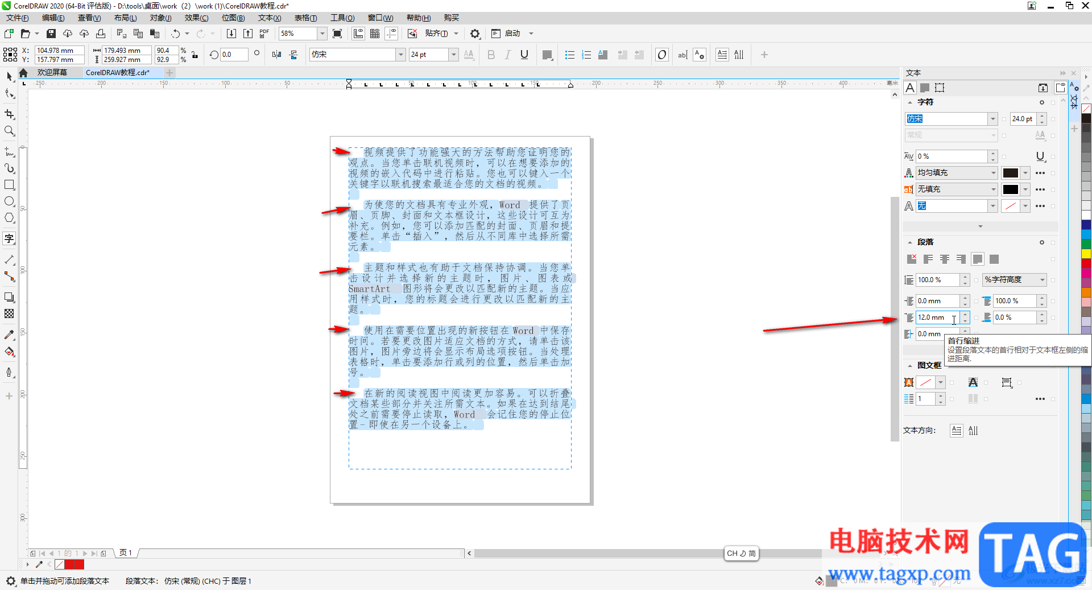Open font name dropdown in property bar
Viewport: 1092px width, 590px height.
400,55
